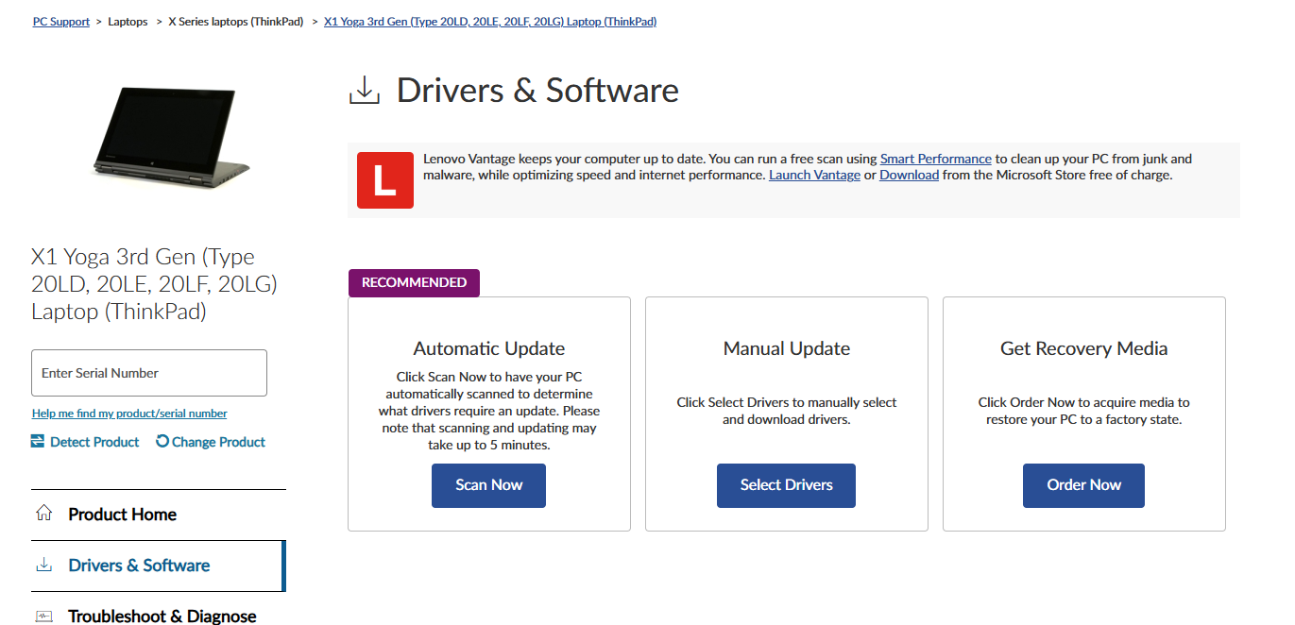The width and height of the screenshot is (1295, 625).
Task: Click the Launch Vantage link
Action: (x=814, y=175)
